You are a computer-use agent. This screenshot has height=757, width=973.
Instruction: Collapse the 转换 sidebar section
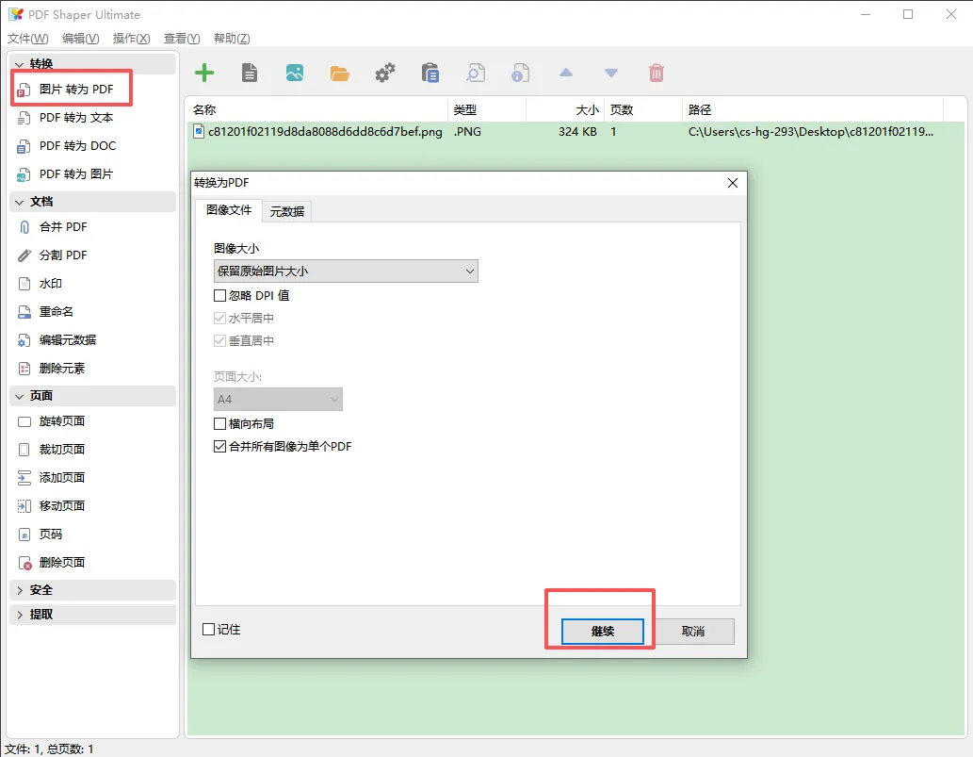pos(19,64)
